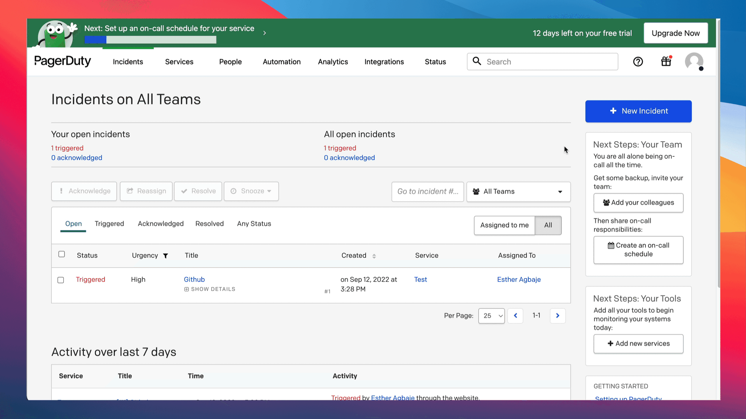The image size is (746, 419).
Task: Click '12 days left on your free trial' text
Action: tap(582, 33)
